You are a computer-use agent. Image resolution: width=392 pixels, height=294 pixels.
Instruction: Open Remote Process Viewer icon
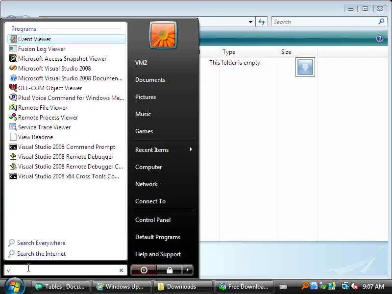tap(13, 117)
